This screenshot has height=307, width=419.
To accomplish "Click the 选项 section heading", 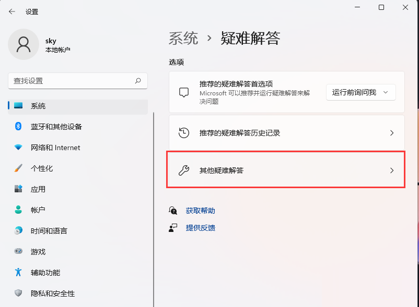I will click(177, 62).
